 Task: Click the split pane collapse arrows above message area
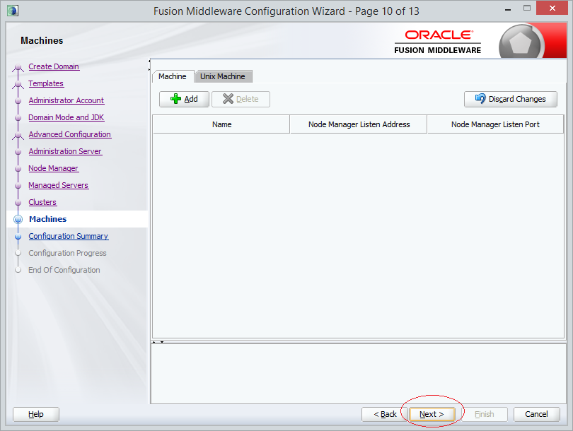pos(158,342)
